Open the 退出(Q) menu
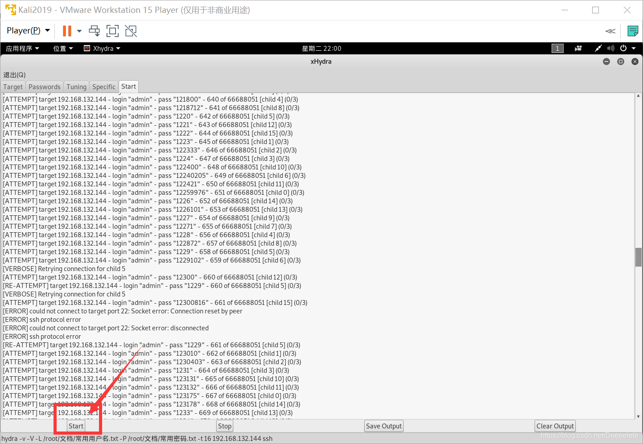643x444 pixels. coord(14,74)
